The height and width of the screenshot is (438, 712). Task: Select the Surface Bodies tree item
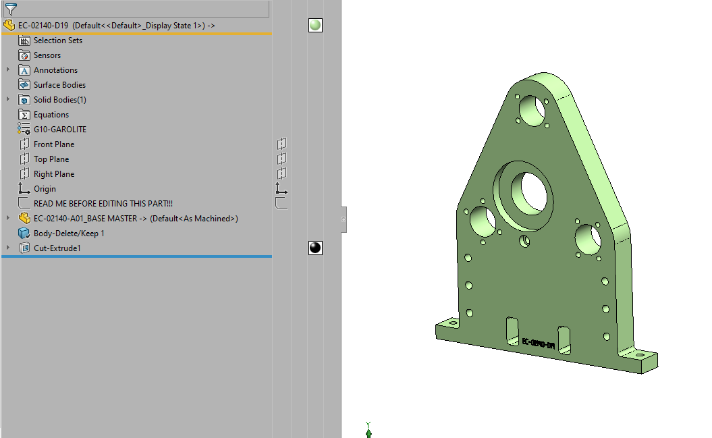[59, 85]
